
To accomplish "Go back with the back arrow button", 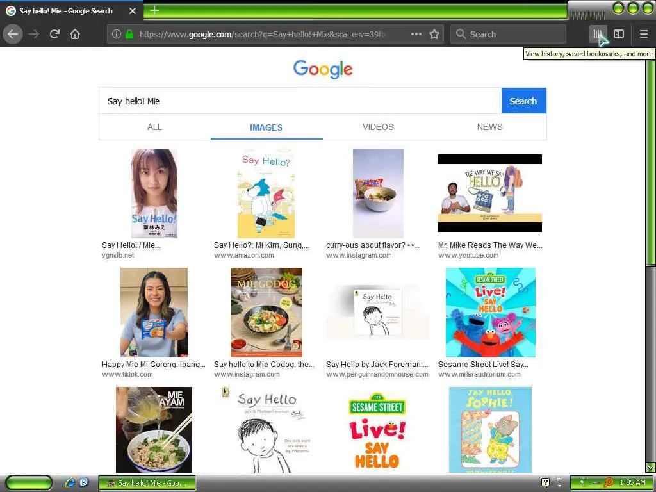I will (x=13, y=35).
